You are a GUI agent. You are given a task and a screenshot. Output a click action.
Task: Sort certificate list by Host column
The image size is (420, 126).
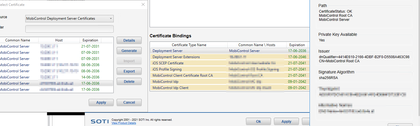click(x=59, y=40)
